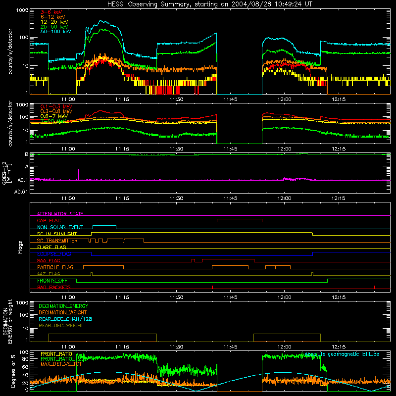Select the NON_SOLAR_EVENT flag label
396x396 pixels.
click(x=60, y=227)
